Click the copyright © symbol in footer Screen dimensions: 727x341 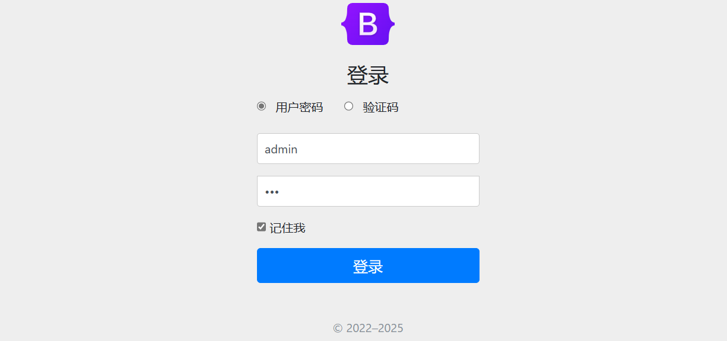(x=338, y=328)
